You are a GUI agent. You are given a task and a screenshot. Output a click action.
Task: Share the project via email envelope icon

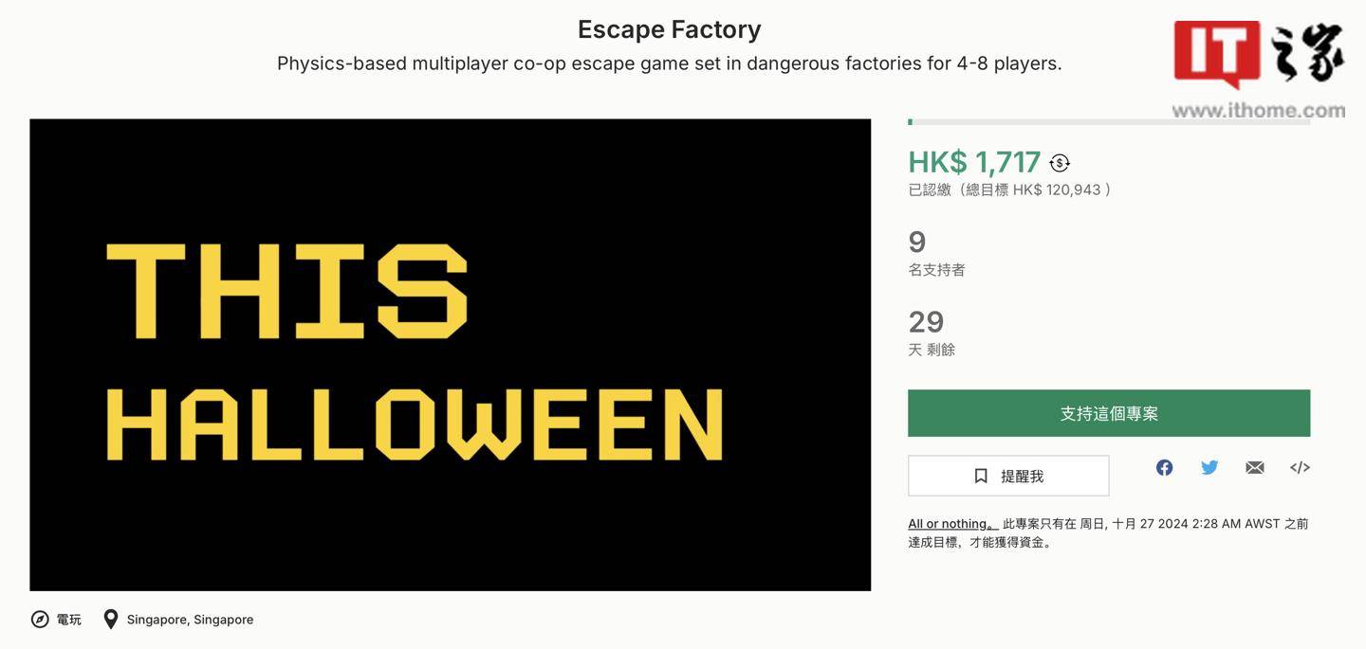1255,467
